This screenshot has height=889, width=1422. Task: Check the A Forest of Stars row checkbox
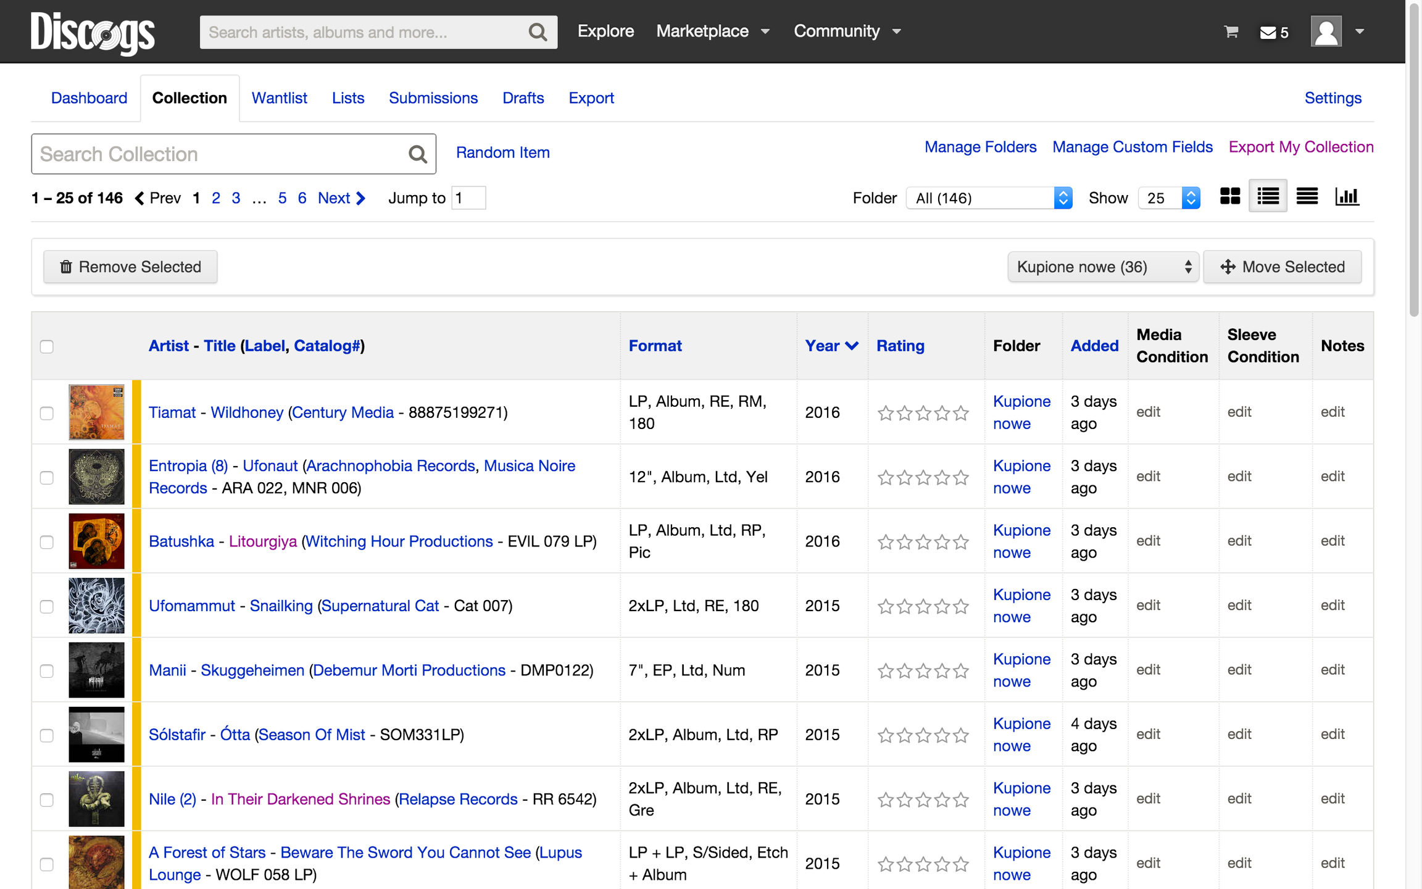point(47,864)
